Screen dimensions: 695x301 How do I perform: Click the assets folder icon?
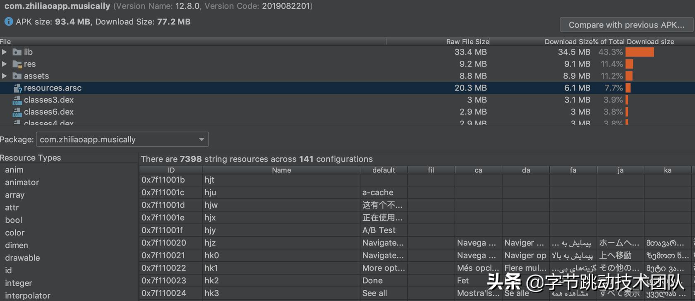coord(17,76)
